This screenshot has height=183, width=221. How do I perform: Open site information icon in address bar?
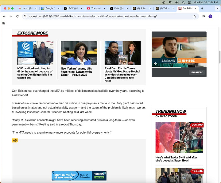pyautogui.click(x=25, y=16)
